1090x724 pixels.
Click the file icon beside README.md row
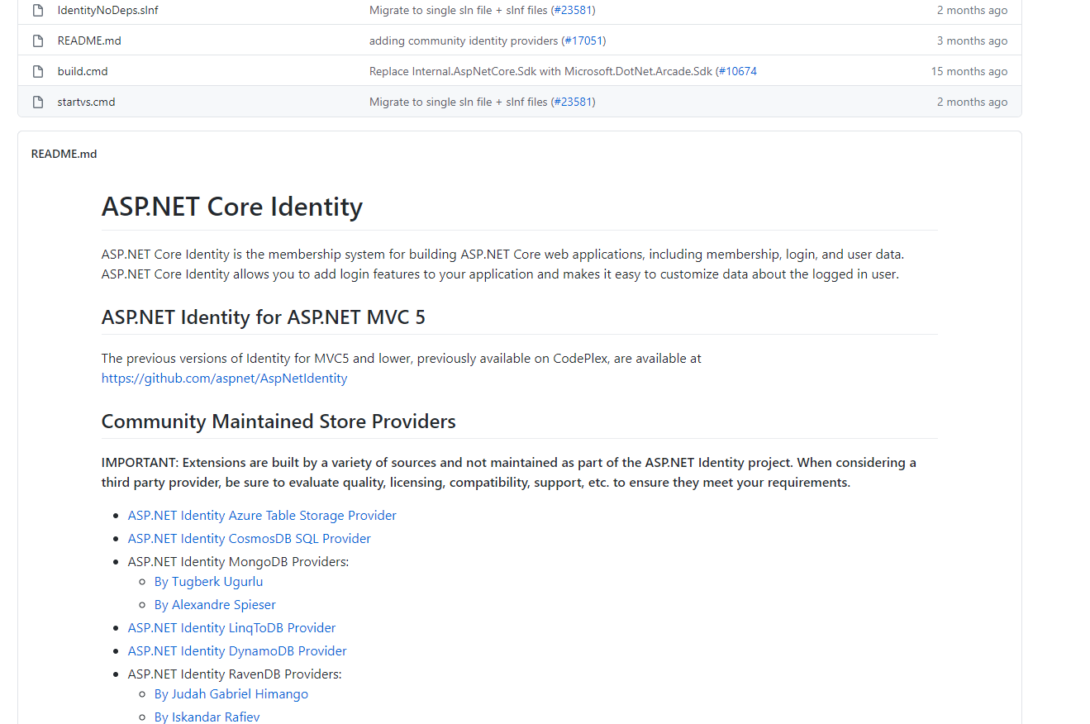(37, 40)
